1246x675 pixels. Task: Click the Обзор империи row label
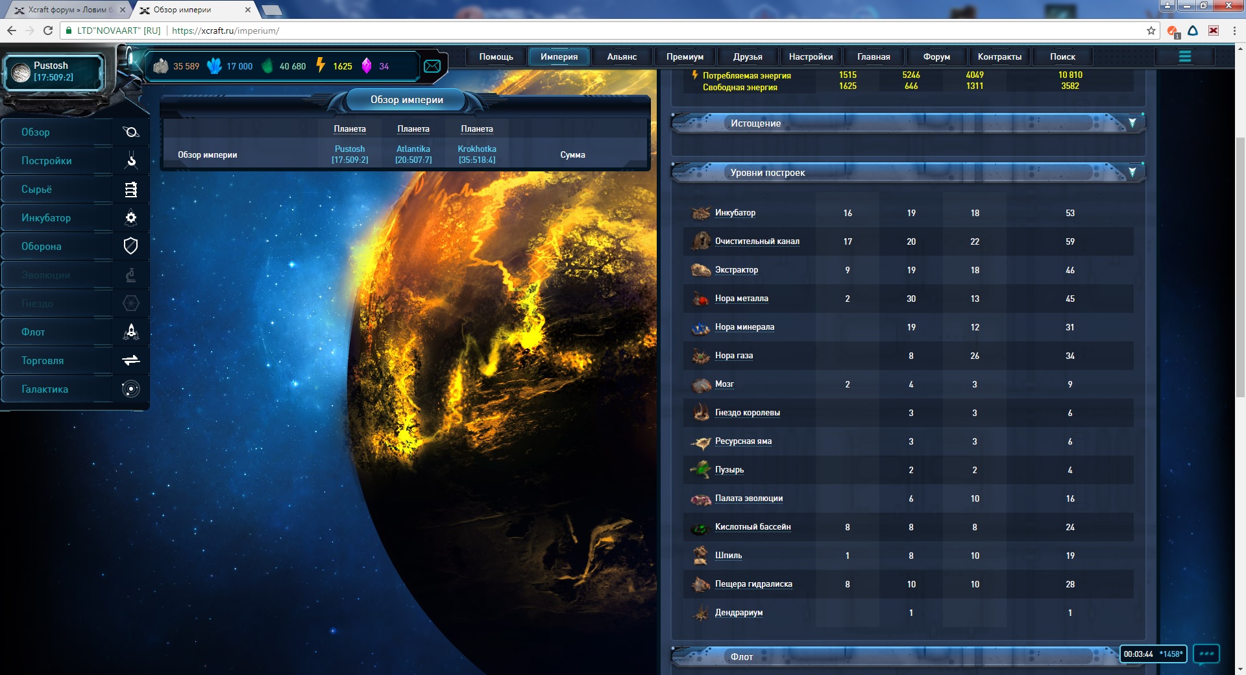point(208,154)
